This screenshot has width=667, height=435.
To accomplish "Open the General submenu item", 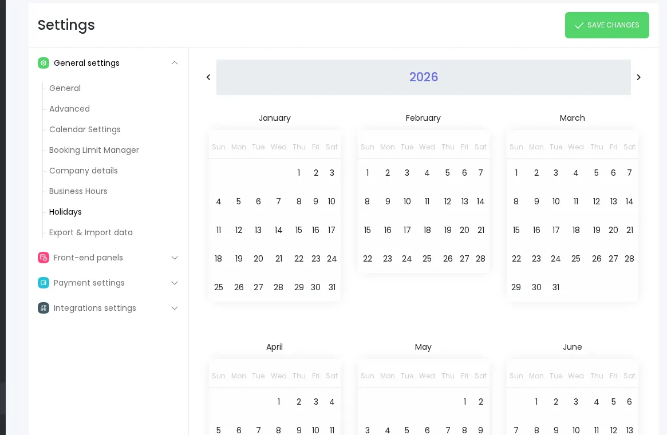I will coord(65,88).
